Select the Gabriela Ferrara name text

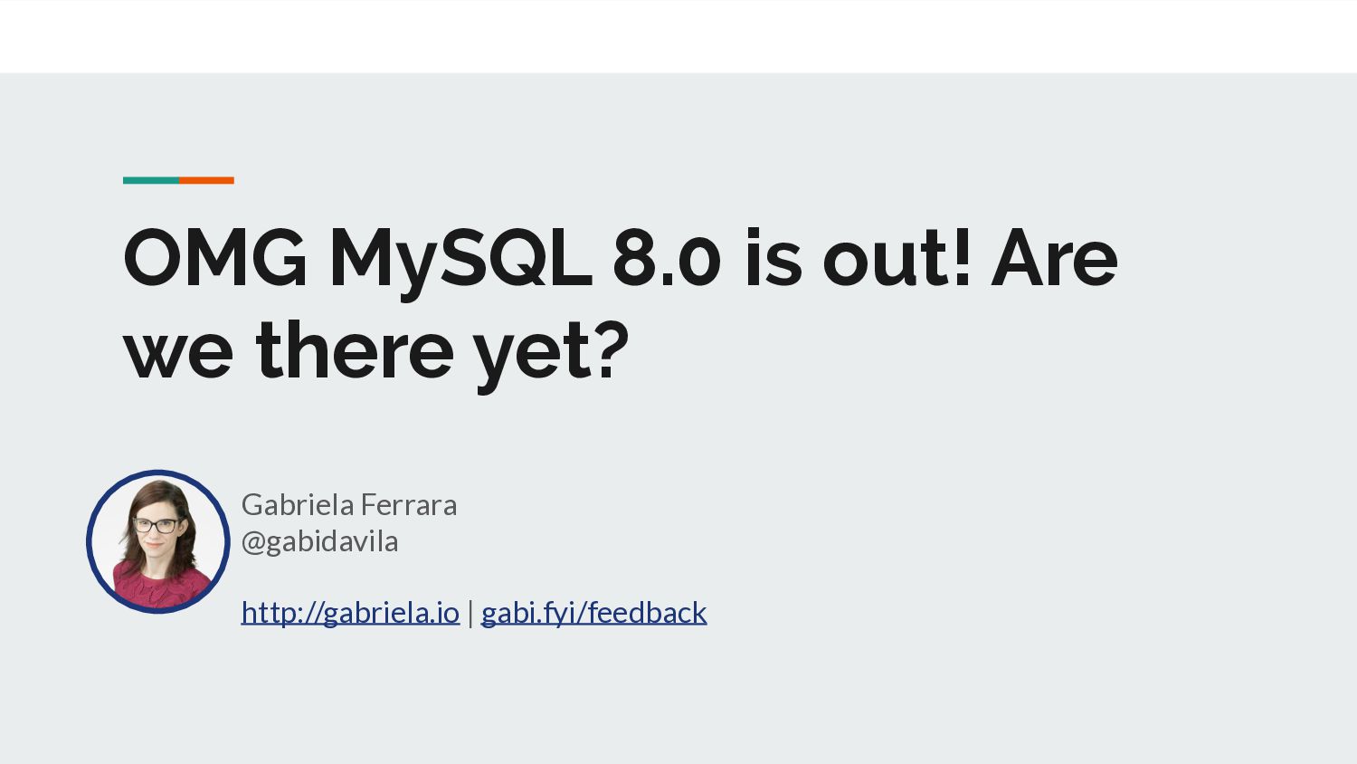pyautogui.click(x=349, y=504)
